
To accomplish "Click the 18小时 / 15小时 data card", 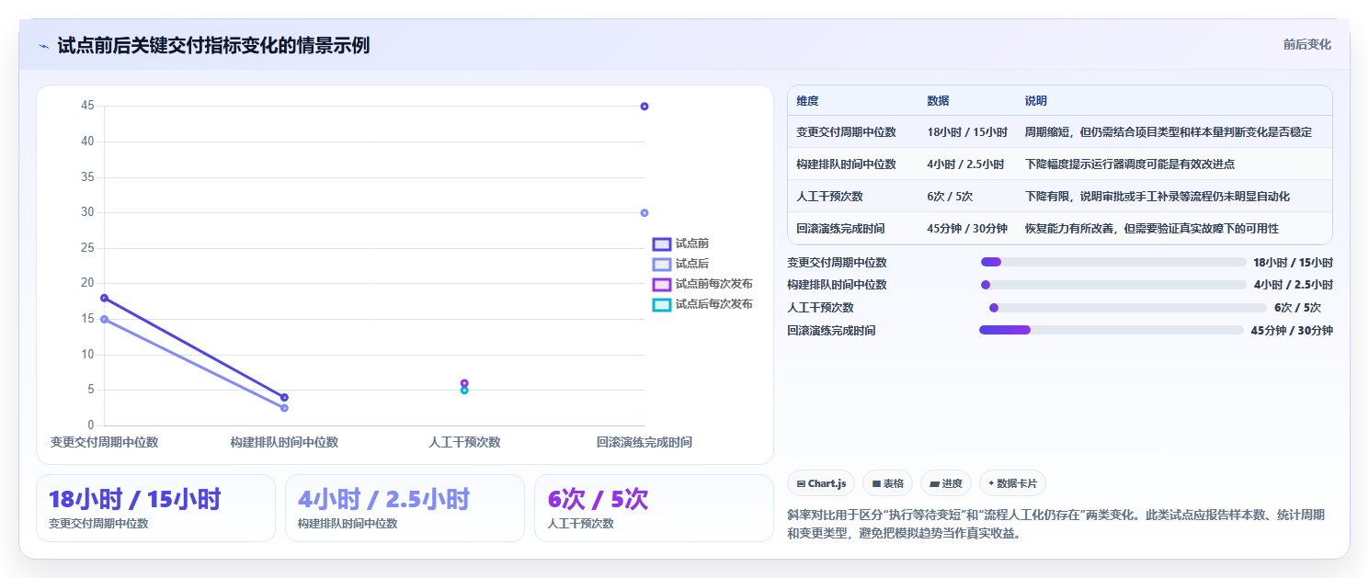I will pyautogui.click(x=155, y=508).
